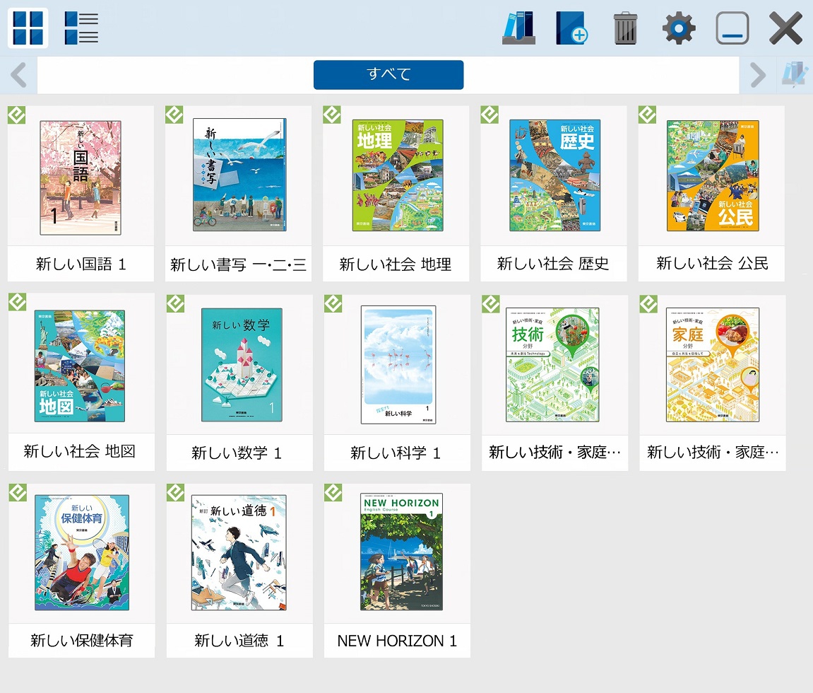813x693 pixels.
Task: Open 新しい社会 歴史 book cover
Action: (x=554, y=175)
